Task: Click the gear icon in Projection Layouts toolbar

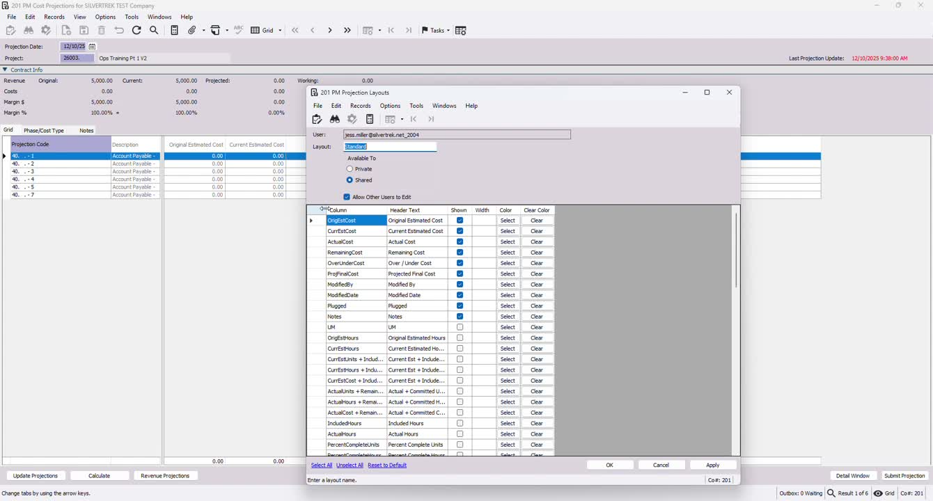Action: tap(352, 119)
